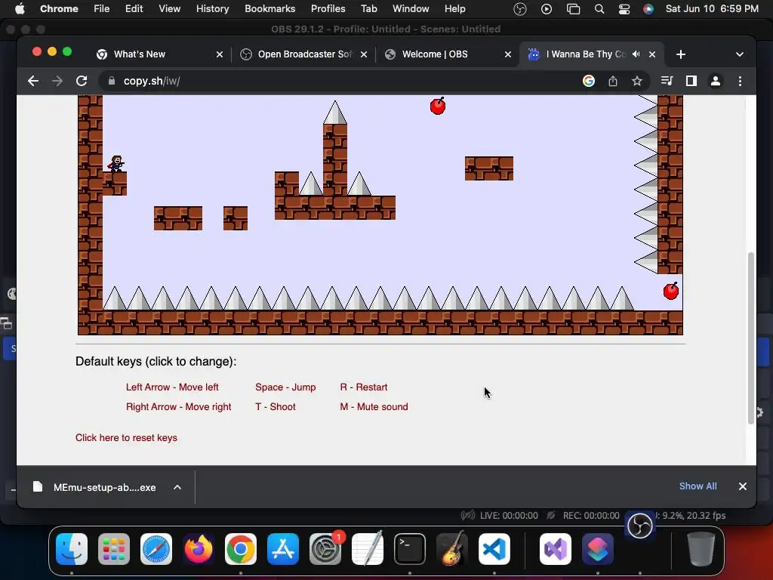The image size is (773, 580).
Task: Launch Safari from the dock
Action: coord(156,549)
